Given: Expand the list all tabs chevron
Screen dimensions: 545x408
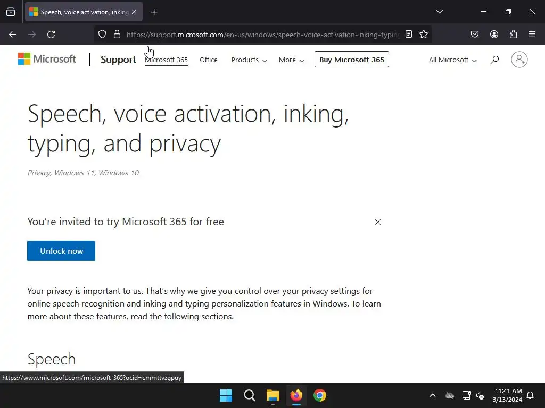Looking at the screenshot, I should point(439,12).
